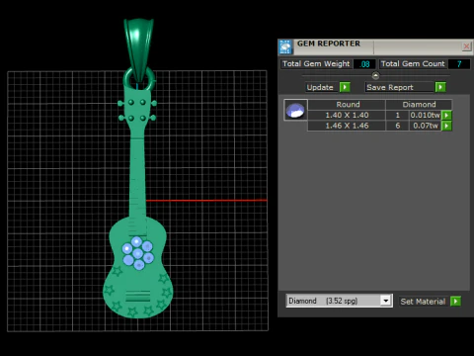Viewport: 474px width, 356px height.
Task: Select the center gem on guitar body
Action: (137, 253)
